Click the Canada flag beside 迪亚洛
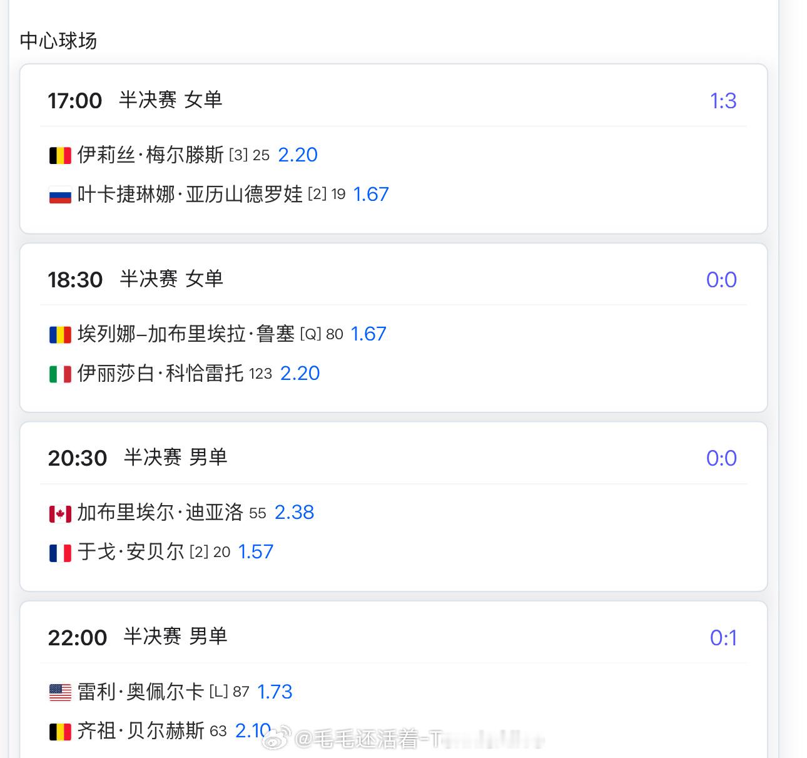The width and height of the screenshot is (807, 758). 60,513
